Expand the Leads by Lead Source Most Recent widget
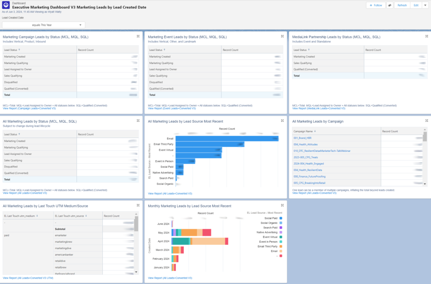 coord(282,121)
